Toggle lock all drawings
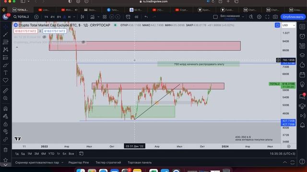This screenshot has height=172, width=307. pyautogui.click(x=5, y=124)
